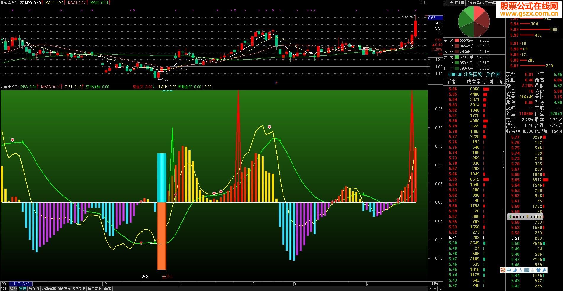Open the soft keyboard icon in IME bar
The width and height of the screenshot is (563, 291).
click(527, 270)
